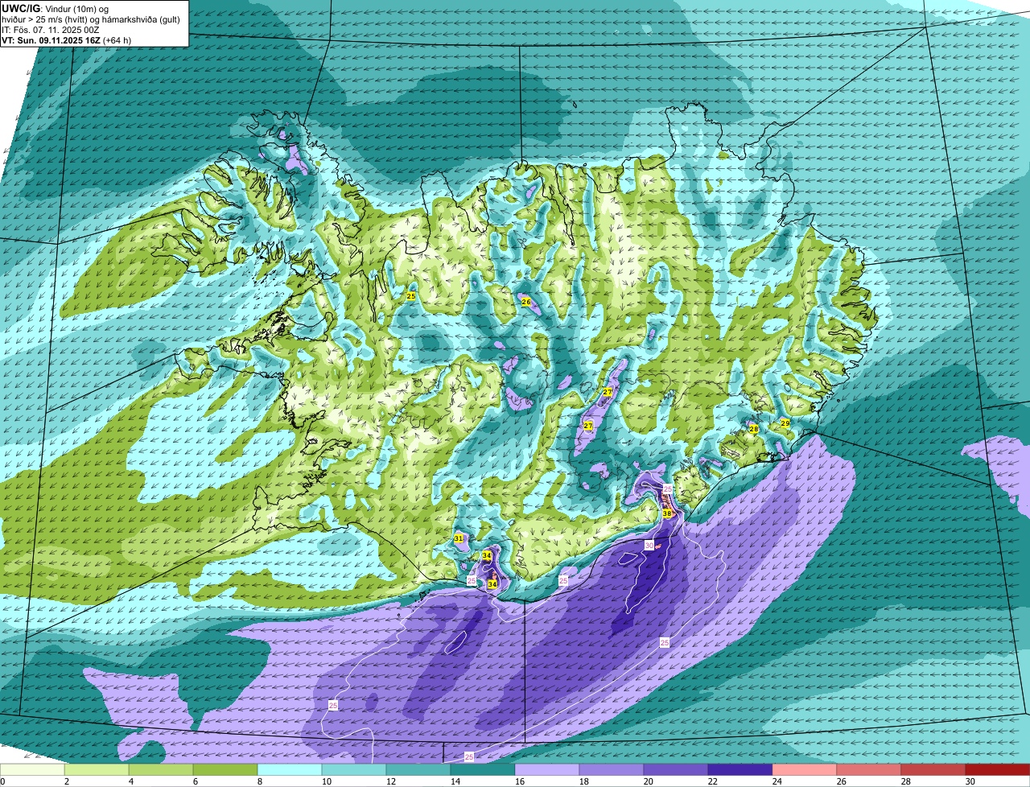
Task: Click the legend scale number 2
Action: [67, 781]
